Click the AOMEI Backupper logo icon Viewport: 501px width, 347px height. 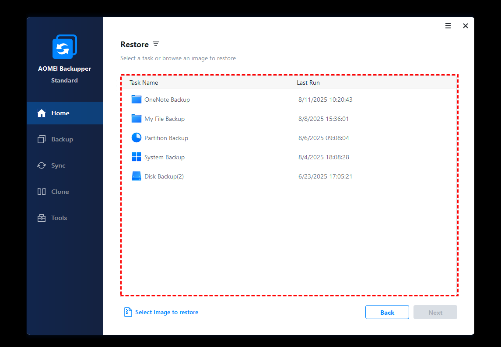[x=65, y=47]
